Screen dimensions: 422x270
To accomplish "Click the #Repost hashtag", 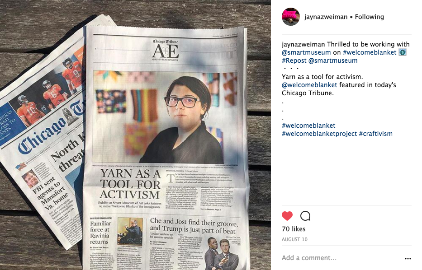I will pyautogui.click(x=294, y=61).
